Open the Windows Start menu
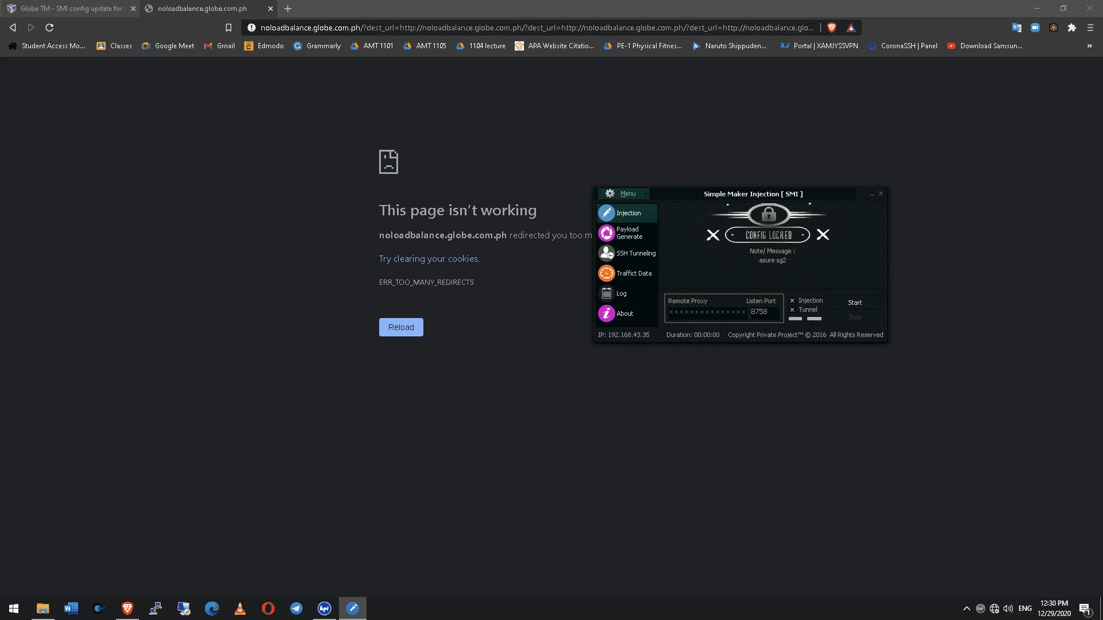 tap(14, 609)
